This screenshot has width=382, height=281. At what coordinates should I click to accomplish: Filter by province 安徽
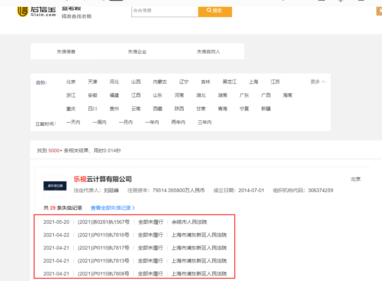click(x=92, y=95)
